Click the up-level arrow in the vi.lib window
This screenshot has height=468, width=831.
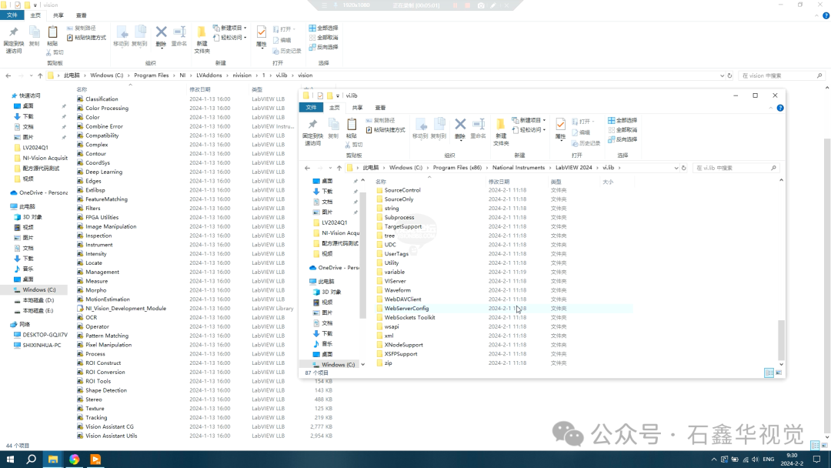tap(339, 168)
